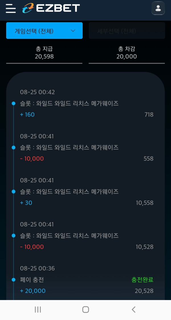Click the 충전완료 status label
Screen dimensions: 171x320
coord(142,280)
